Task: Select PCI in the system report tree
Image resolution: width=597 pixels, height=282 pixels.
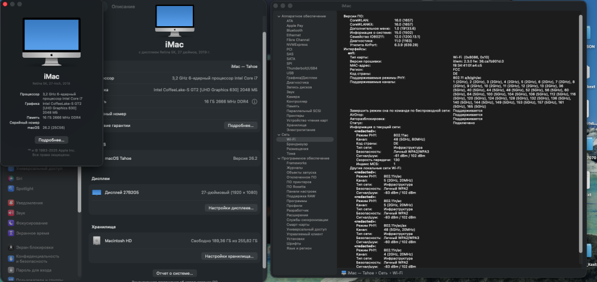Action: [290, 49]
